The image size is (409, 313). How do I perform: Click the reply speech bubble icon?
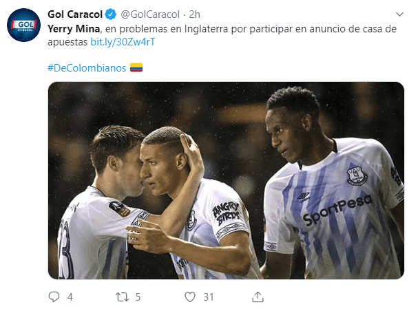[x=54, y=296]
